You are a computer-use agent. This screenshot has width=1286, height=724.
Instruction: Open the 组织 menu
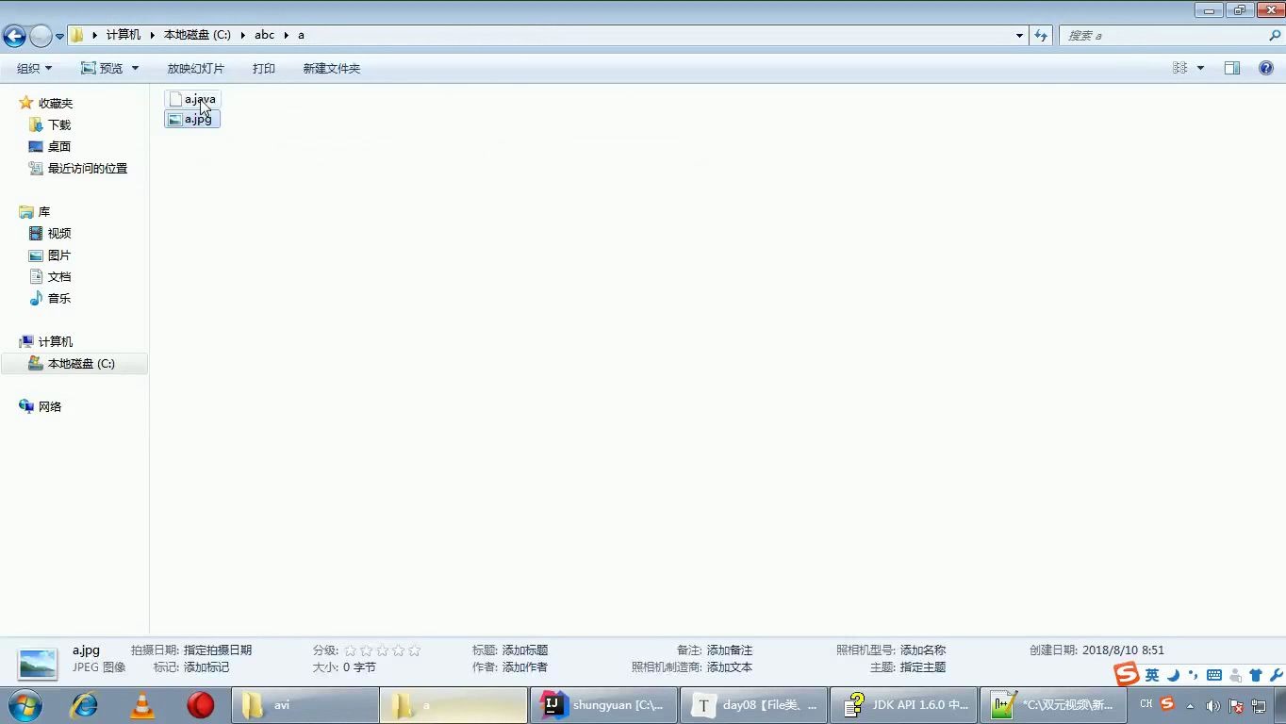point(35,68)
